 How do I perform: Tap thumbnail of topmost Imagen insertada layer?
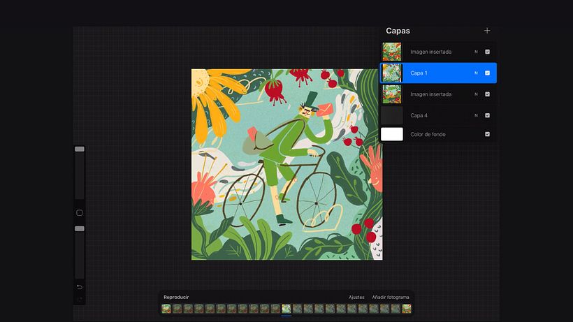tap(392, 52)
